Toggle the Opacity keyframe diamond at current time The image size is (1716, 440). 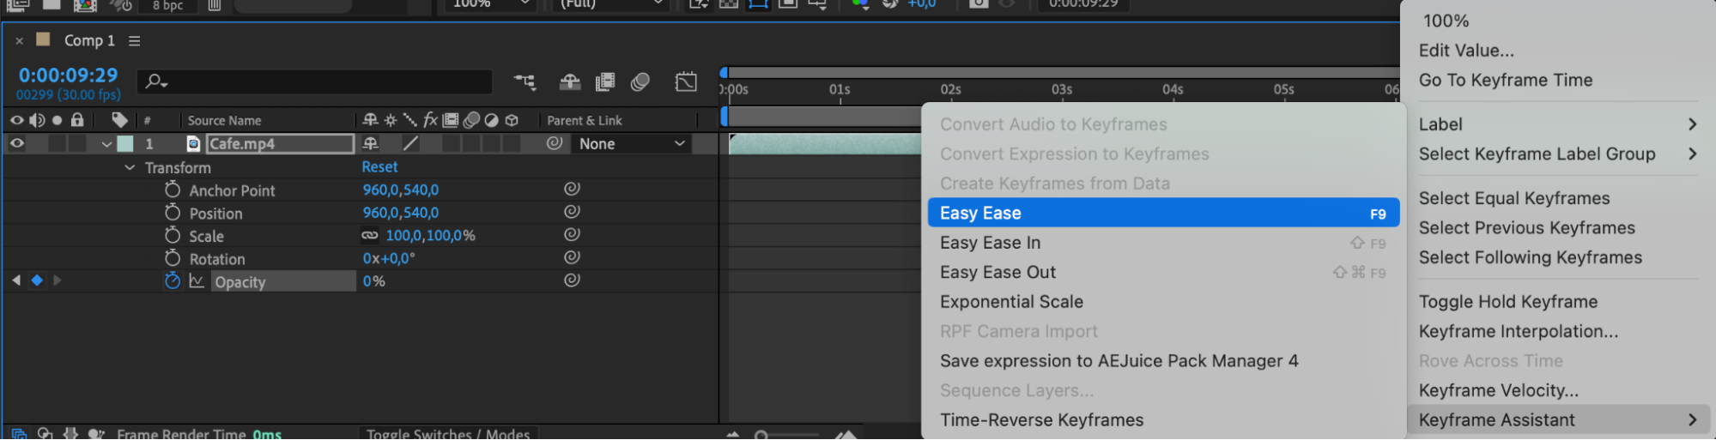pos(37,280)
